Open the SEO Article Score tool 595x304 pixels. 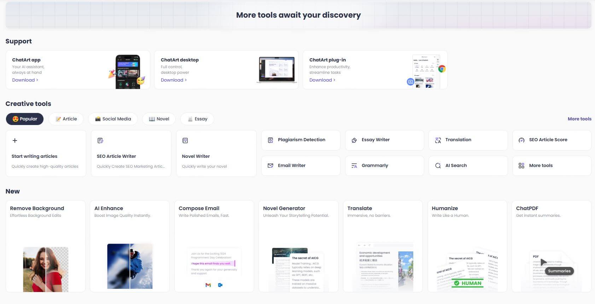(x=552, y=140)
